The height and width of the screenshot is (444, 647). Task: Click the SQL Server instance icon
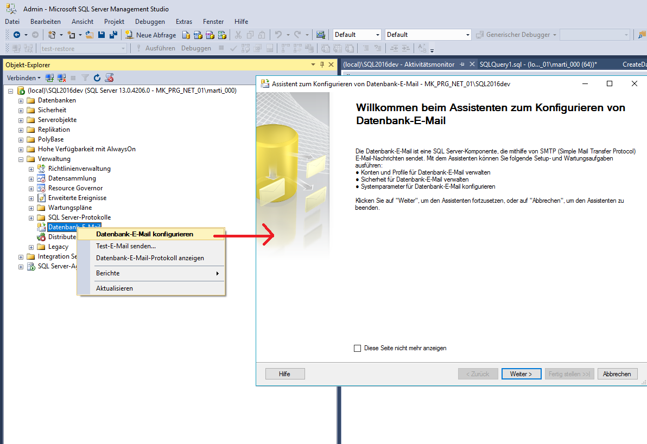pos(21,91)
